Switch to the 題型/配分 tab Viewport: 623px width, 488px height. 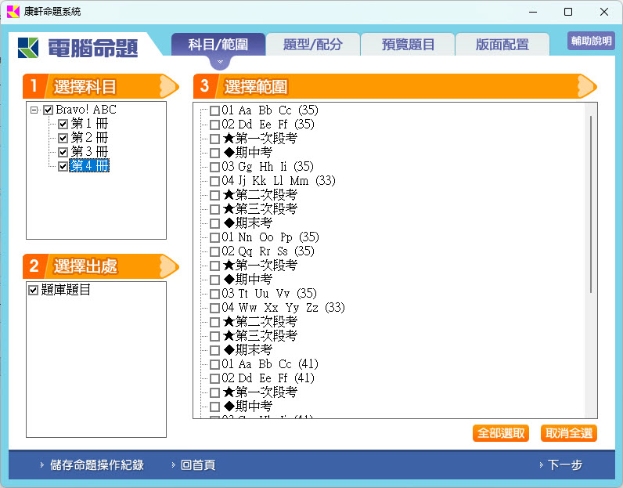313,45
